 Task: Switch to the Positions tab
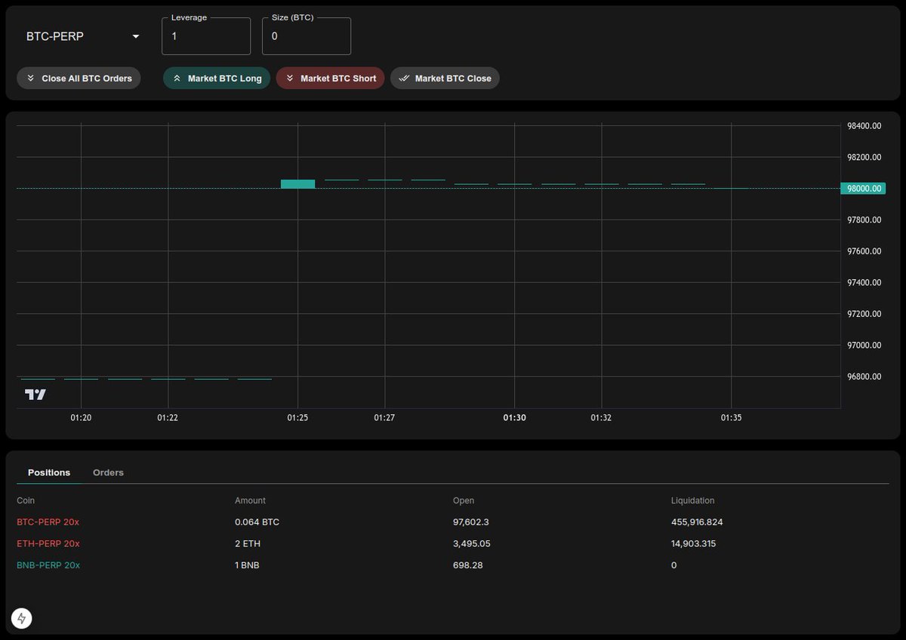click(49, 472)
